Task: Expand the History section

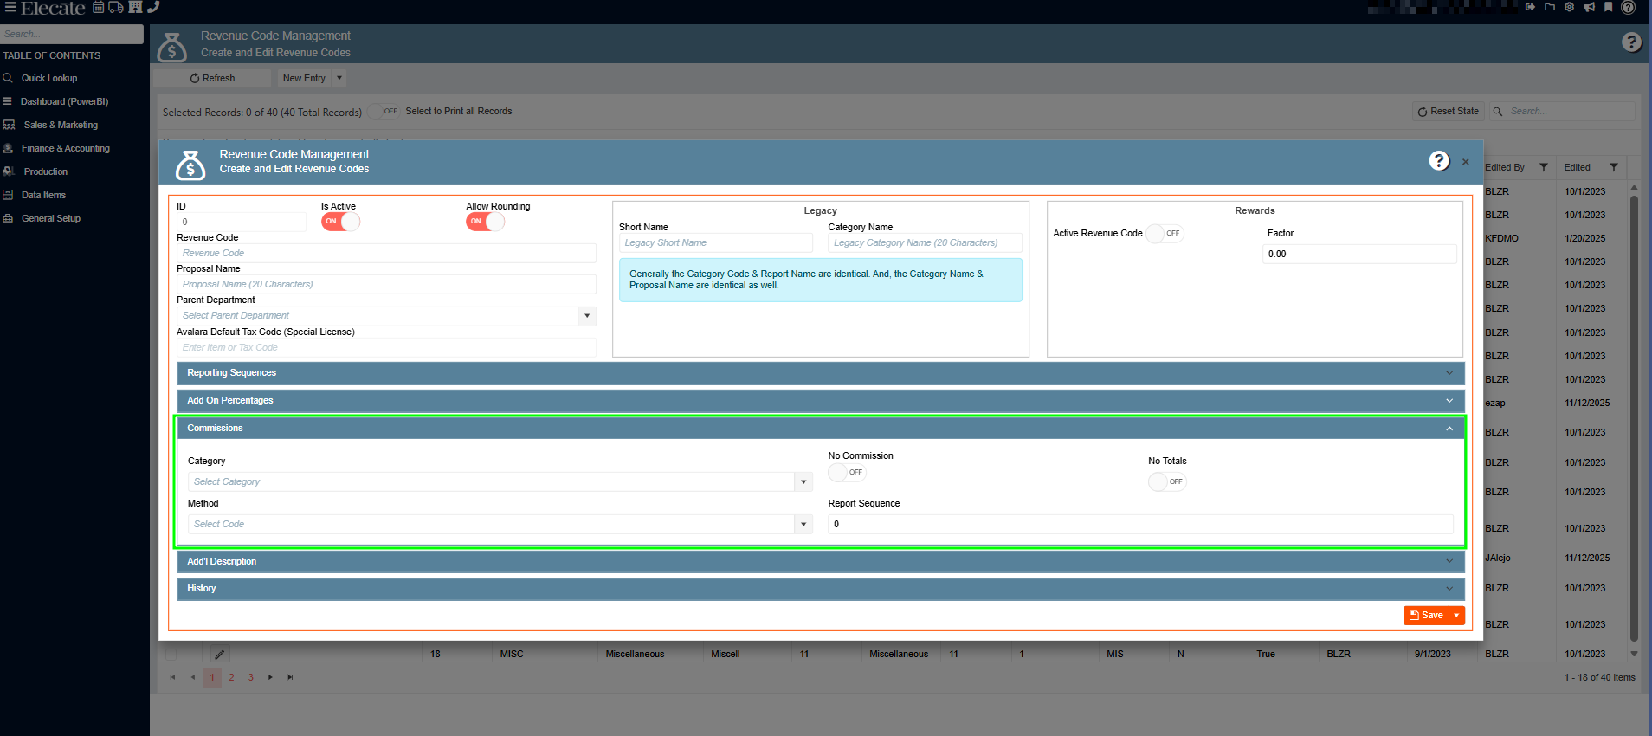Action: tap(820, 589)
